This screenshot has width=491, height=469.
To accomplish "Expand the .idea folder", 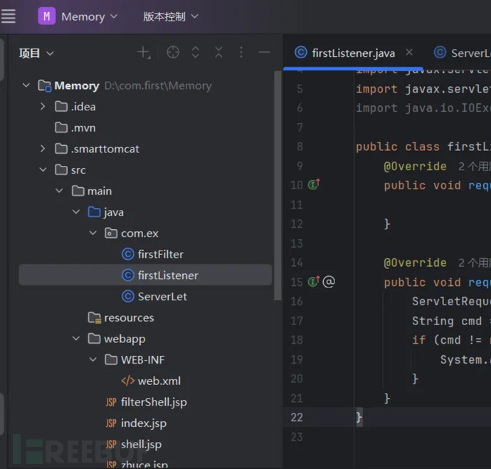I will coord(43,107).
